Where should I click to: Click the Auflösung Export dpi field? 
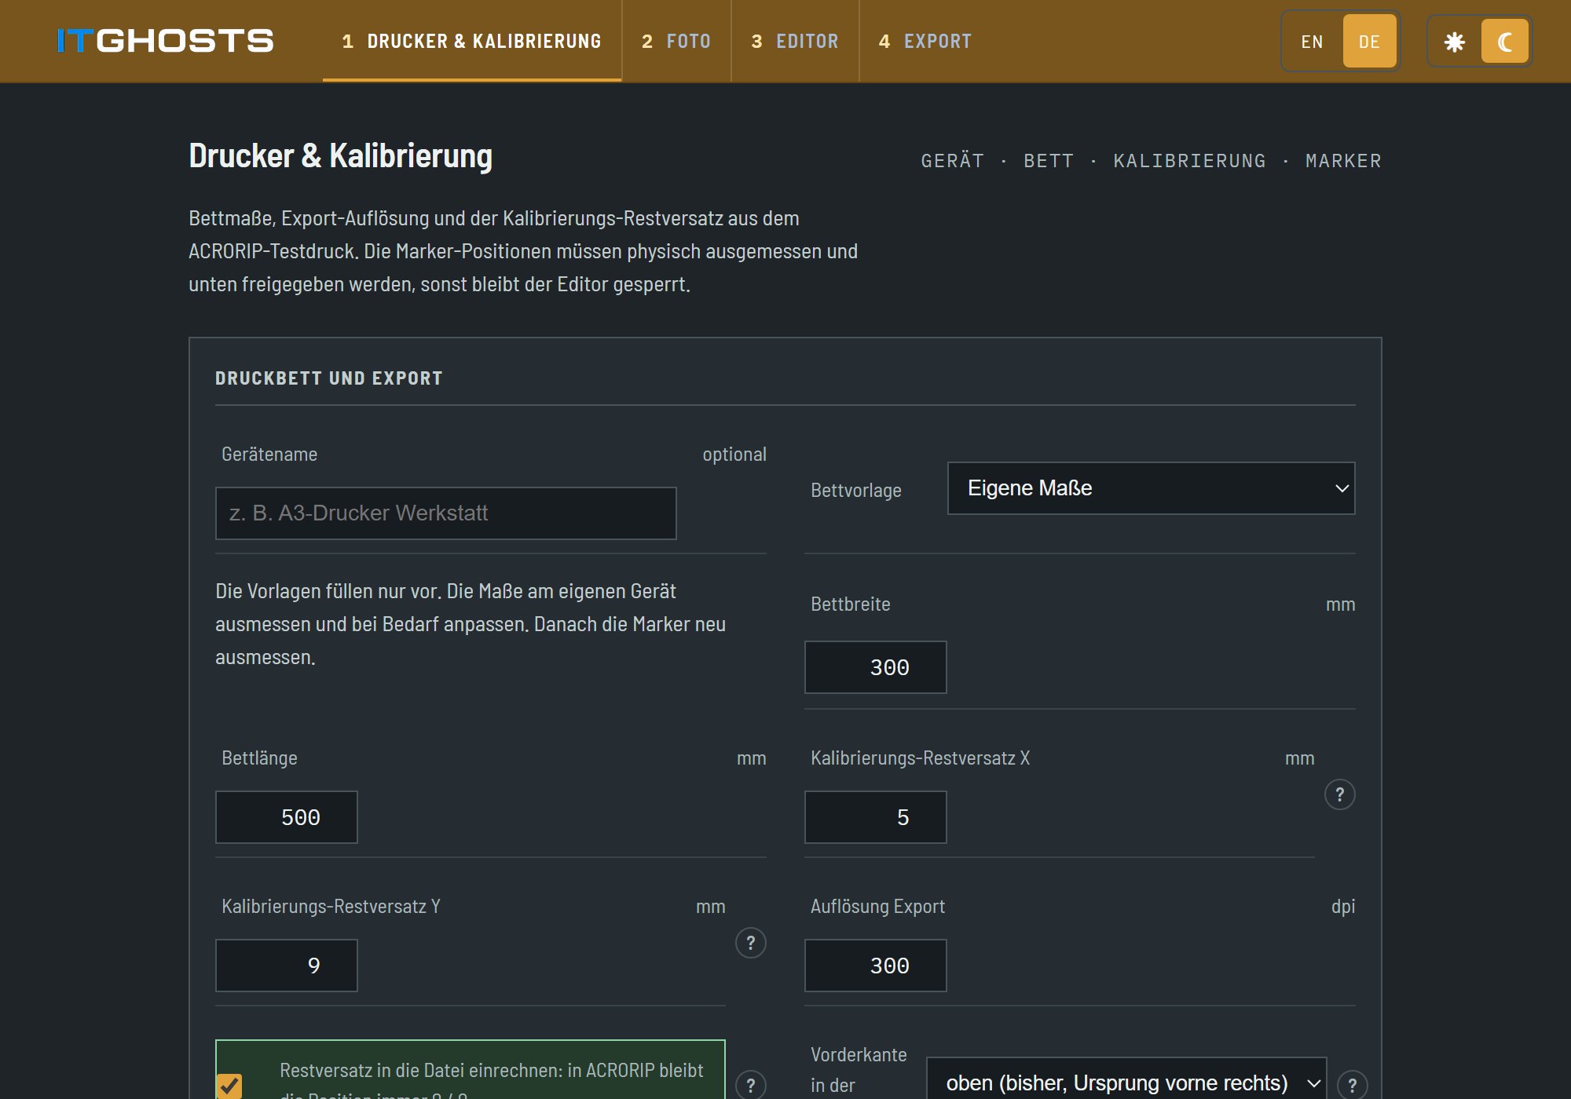point(876,966)
